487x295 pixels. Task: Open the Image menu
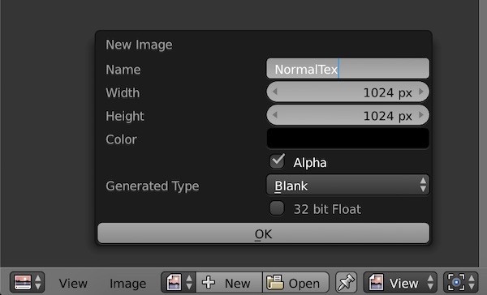click(127, 283)
